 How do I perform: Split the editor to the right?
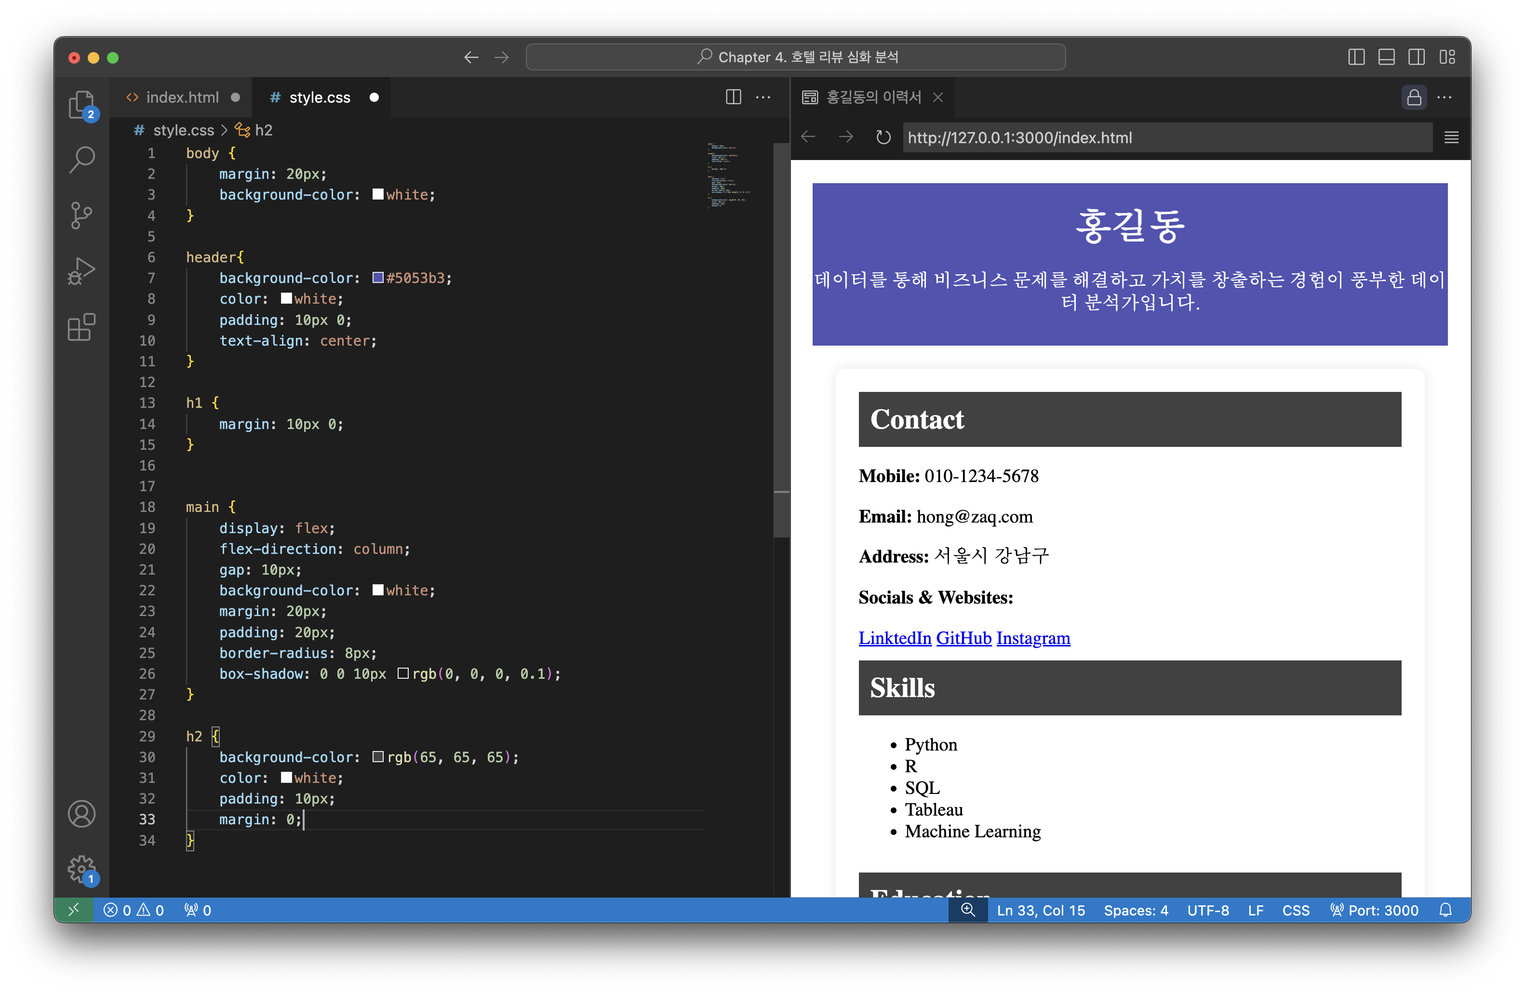click(x=733, y=97)
